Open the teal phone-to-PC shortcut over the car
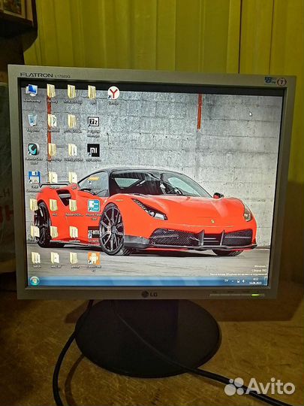304x406 pixels. point(94,206)
